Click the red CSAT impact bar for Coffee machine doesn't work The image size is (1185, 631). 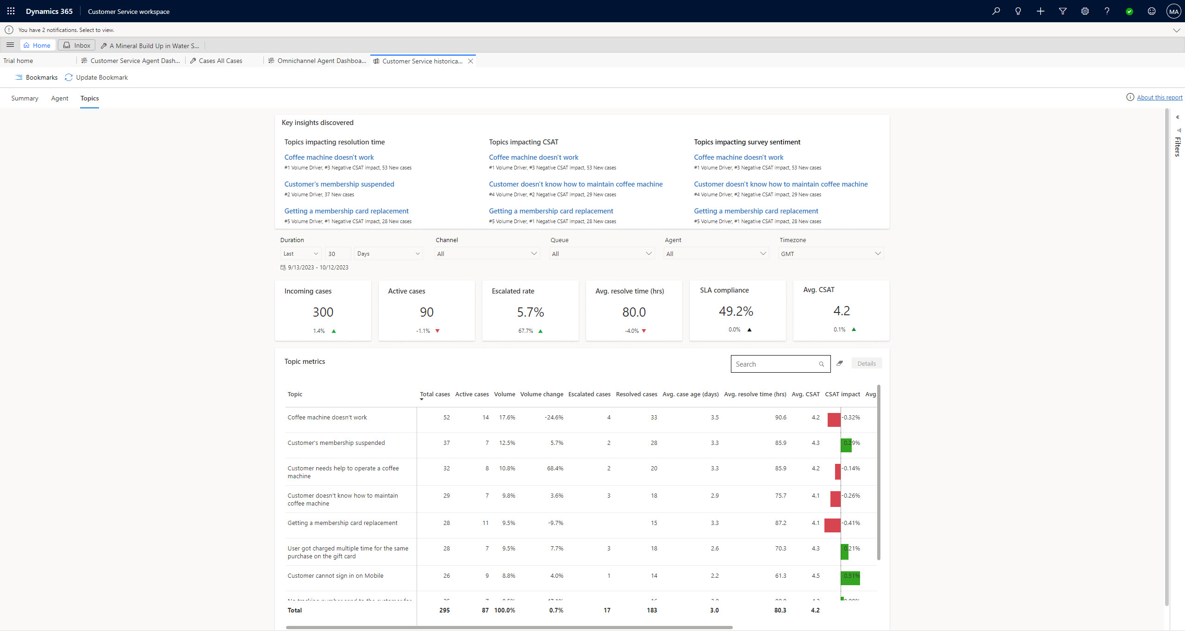(x=834, y=420)
